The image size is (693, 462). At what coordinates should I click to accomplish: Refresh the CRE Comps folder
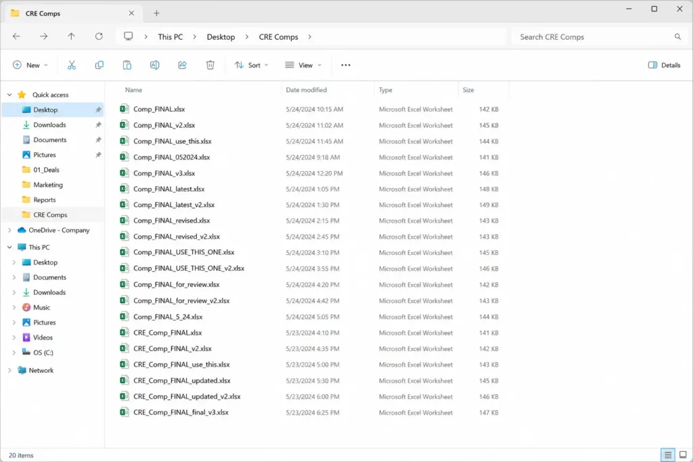(99, 37)
